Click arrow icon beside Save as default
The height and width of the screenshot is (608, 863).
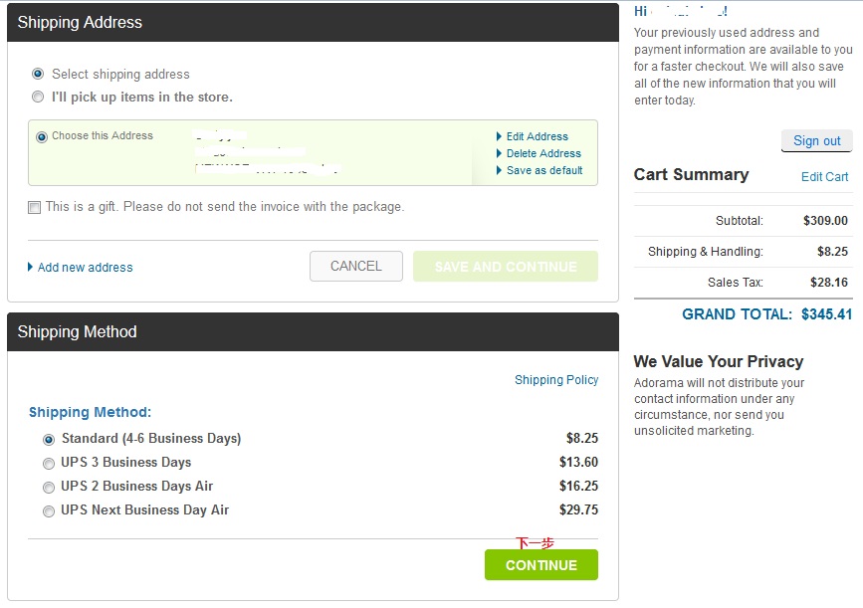(499, 171)
